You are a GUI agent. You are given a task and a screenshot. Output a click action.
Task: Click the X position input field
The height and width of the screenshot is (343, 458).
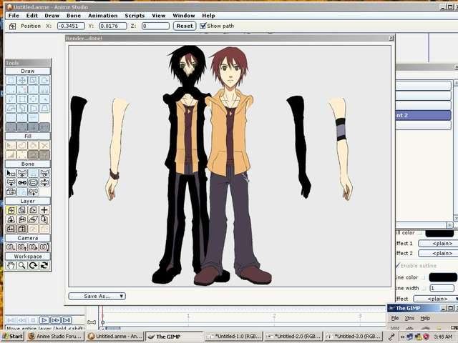pos(71,26)
